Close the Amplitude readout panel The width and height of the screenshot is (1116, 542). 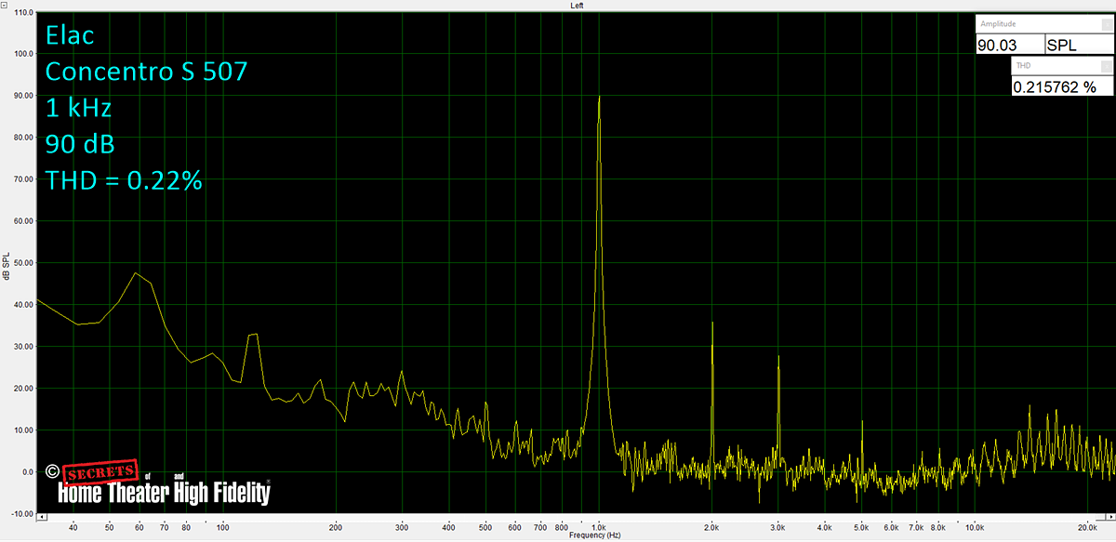(1109, 22)
